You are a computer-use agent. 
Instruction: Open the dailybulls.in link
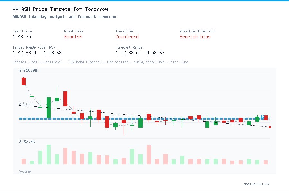tap(257, 184)
